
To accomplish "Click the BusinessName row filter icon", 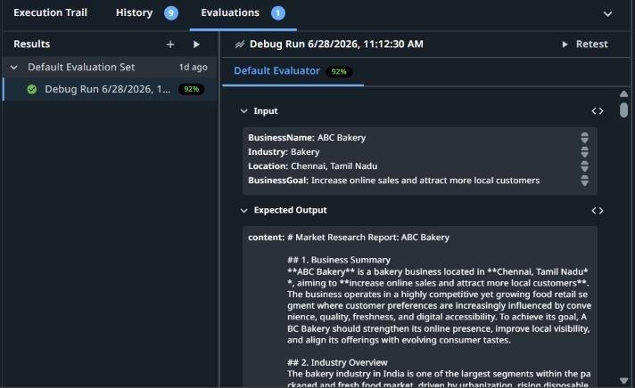I will 584,138.
